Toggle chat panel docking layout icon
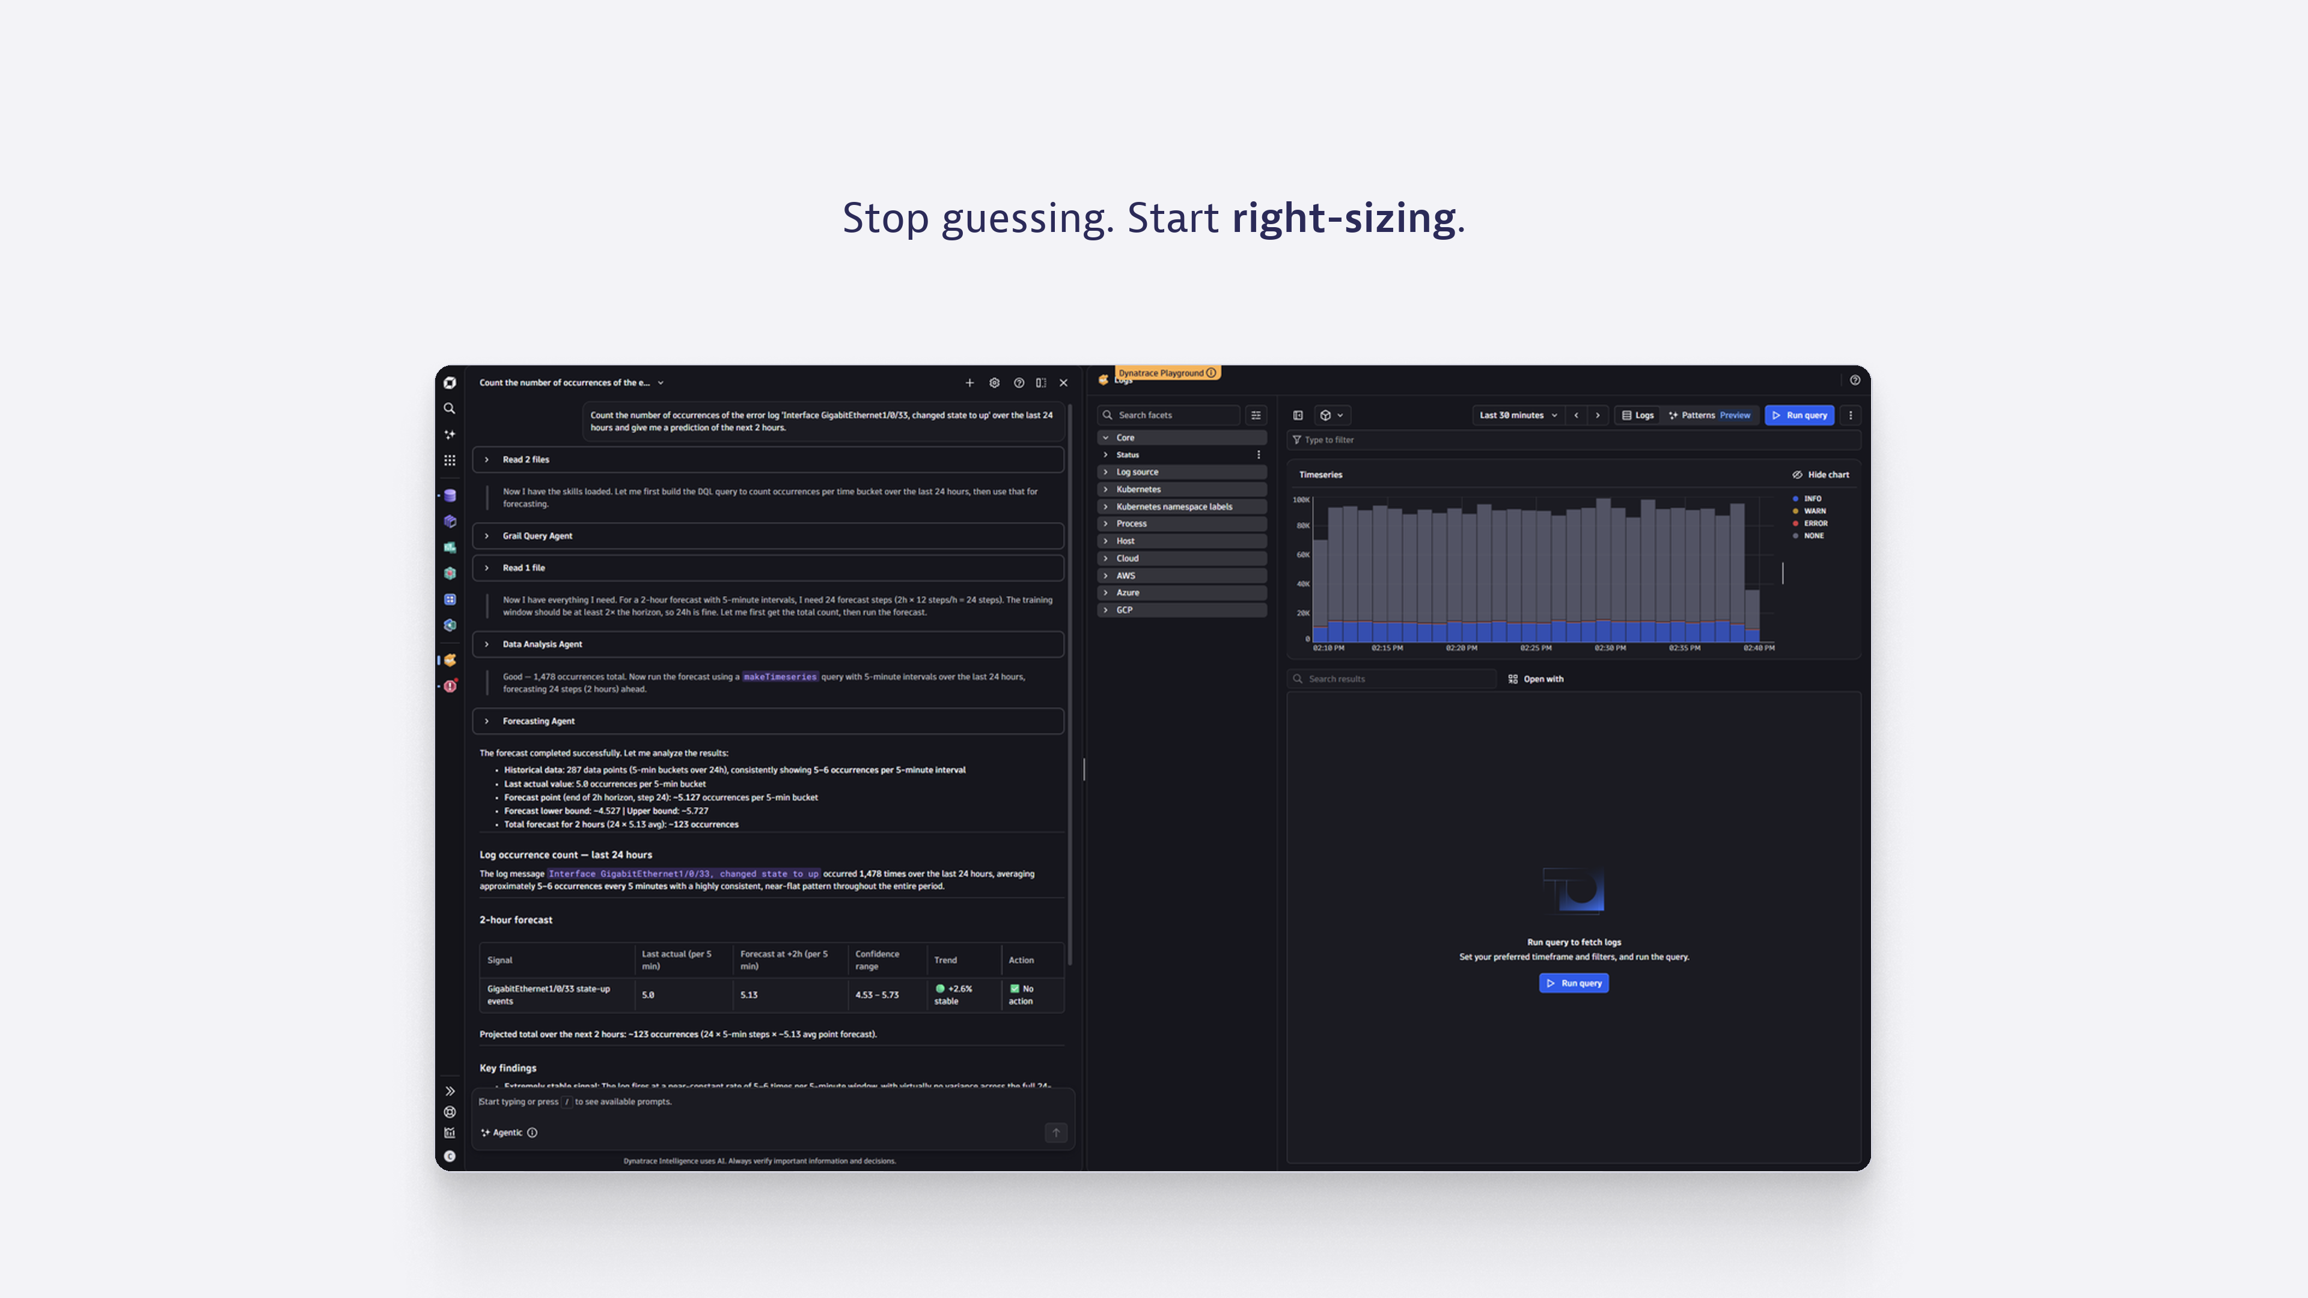The width and height of the screenshot is (2308, 1298). 1041,383
